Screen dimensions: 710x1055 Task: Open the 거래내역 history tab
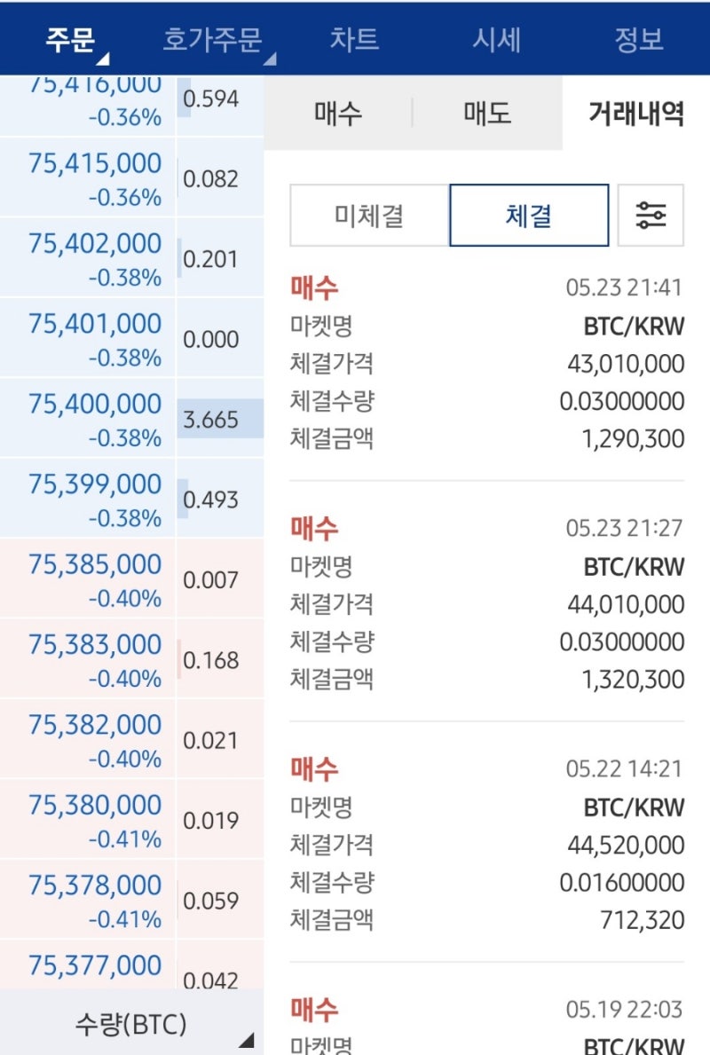tap(636, 113)
